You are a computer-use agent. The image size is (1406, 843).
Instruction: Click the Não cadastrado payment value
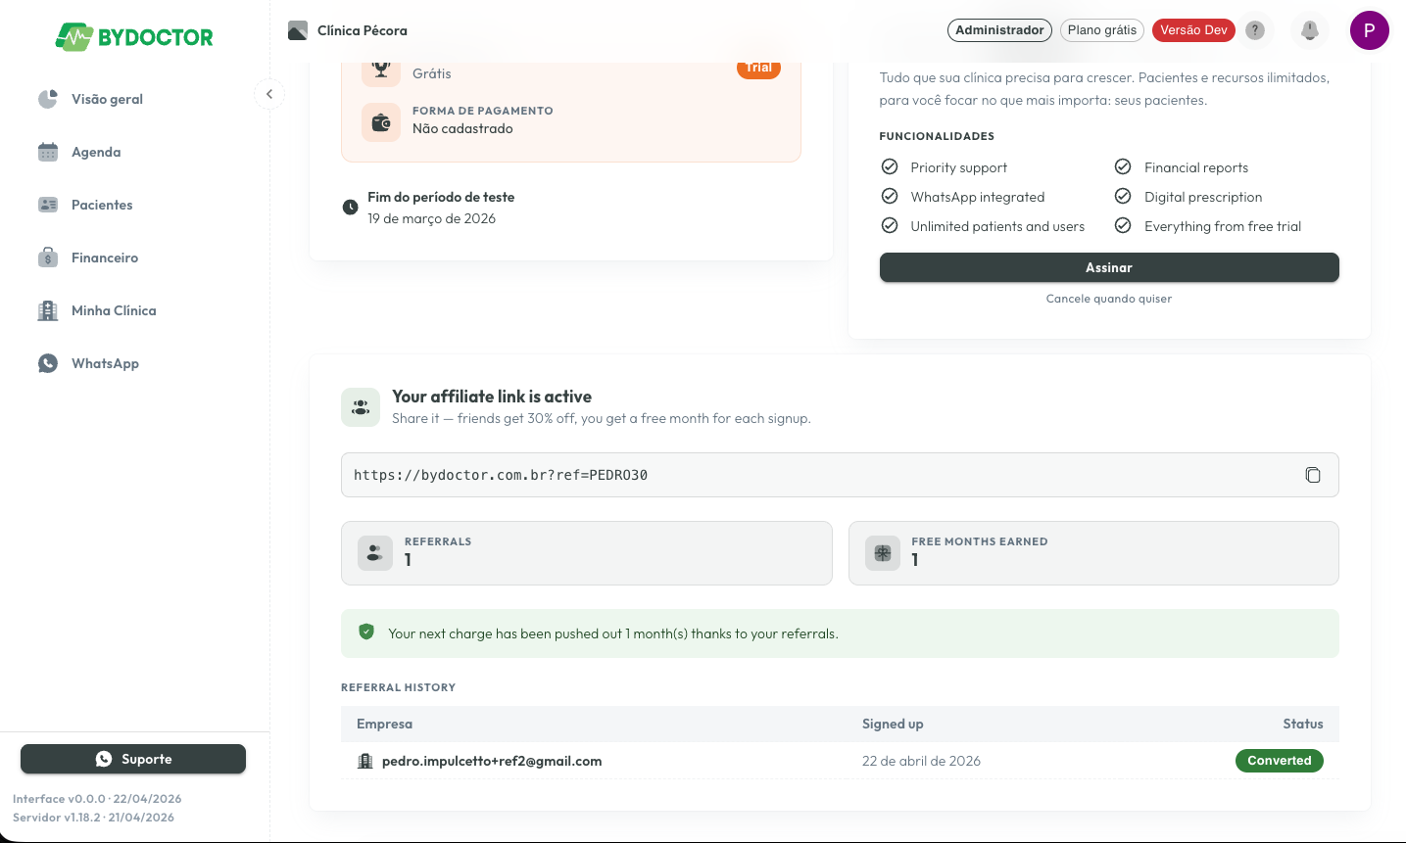(x=462, y=128)
